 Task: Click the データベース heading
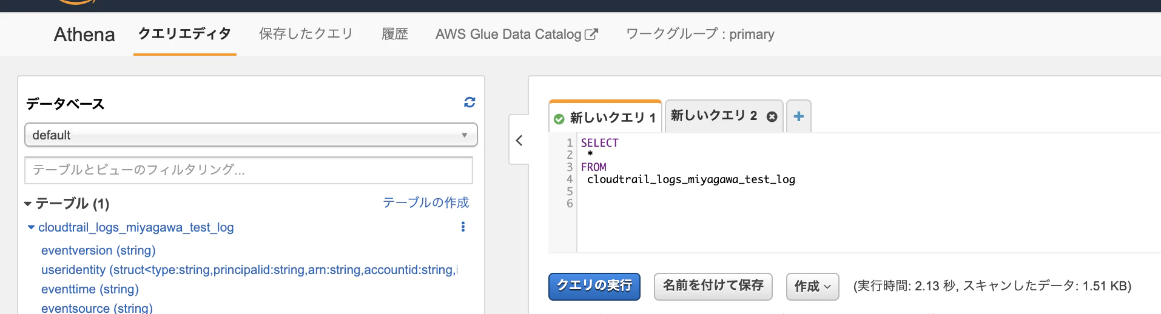(65, 104)
